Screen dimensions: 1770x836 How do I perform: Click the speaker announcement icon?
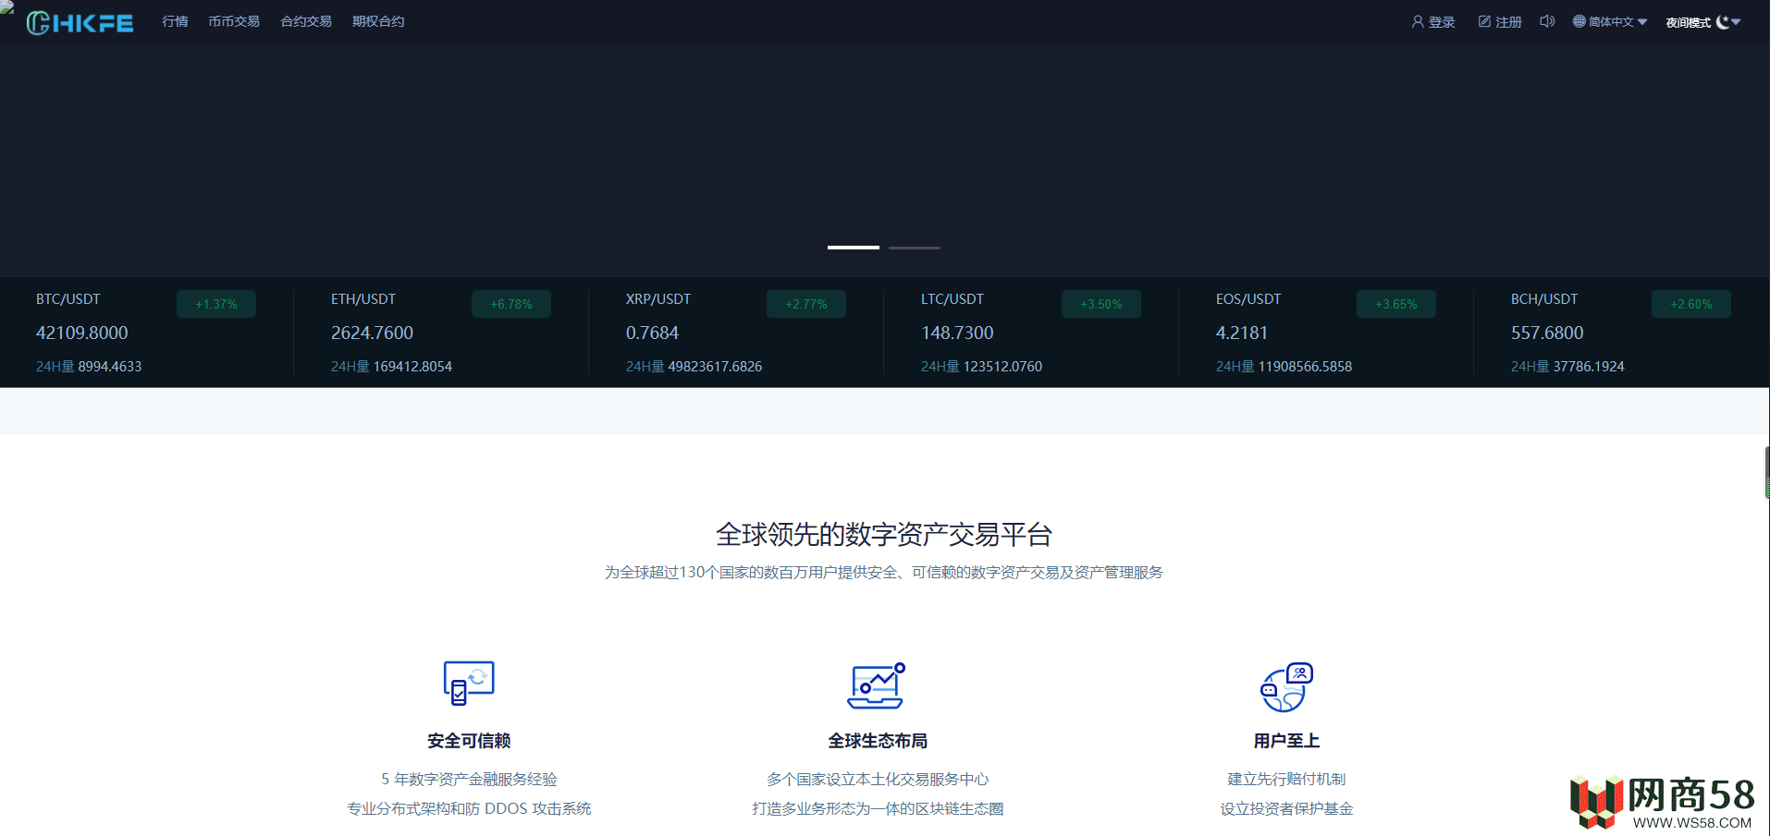1547,21
